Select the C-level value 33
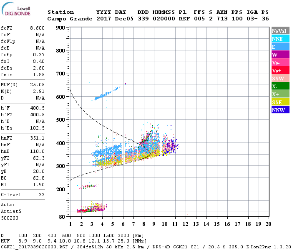The height and width of the screenshot is (250, 292). (41, 195)
